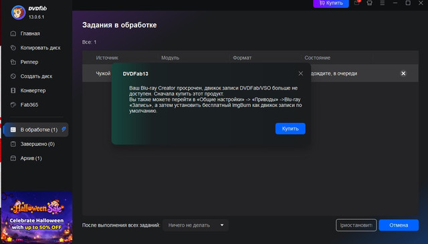Screen dimensions: 428x244
Task: Click the Копировать диск disc icon
Action: tap(13, 47)
